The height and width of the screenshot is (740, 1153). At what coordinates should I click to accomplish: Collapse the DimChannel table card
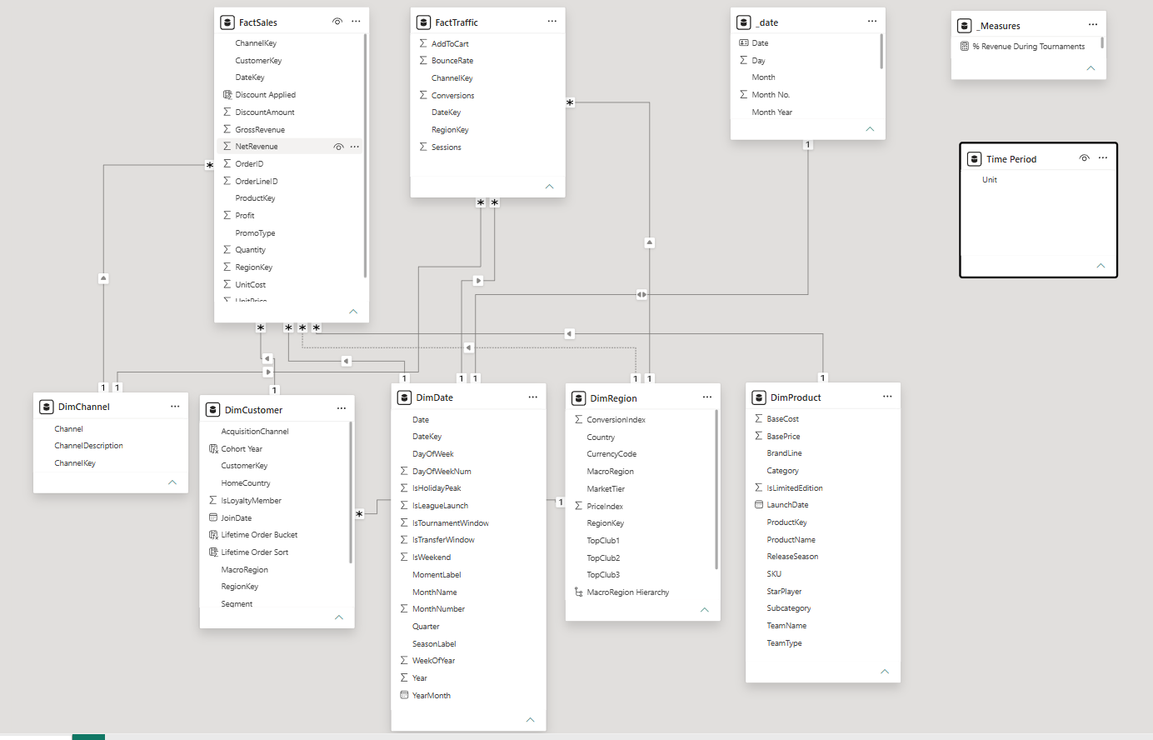click(x=172, y=482)
